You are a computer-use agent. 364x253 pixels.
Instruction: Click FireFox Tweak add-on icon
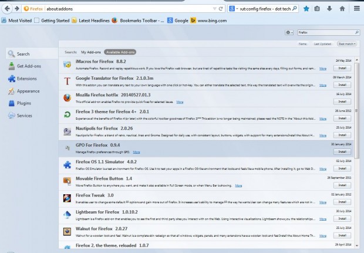[67, 198]
